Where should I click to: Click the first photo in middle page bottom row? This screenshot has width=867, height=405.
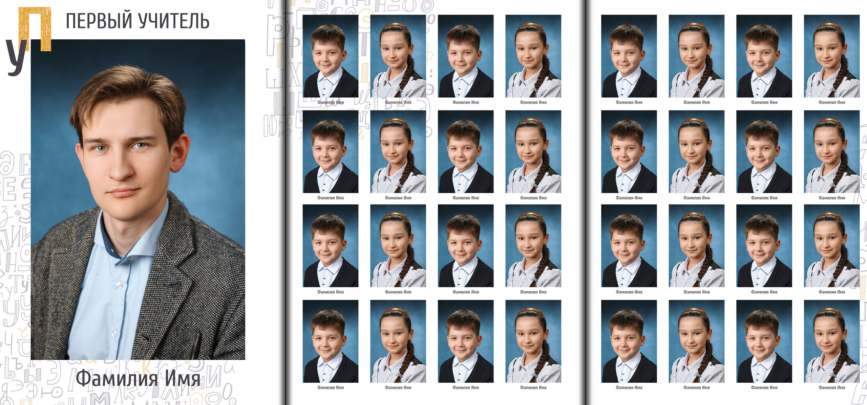coord(330,341)
